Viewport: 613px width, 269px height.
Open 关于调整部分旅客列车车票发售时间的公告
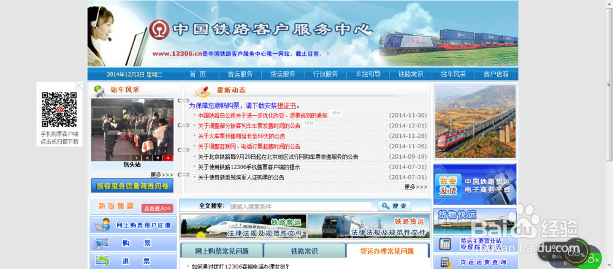point(249,126)
